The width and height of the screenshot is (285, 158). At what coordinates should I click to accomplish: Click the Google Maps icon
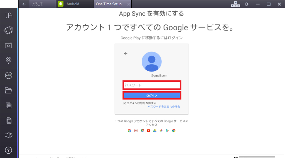click(142, 130)
